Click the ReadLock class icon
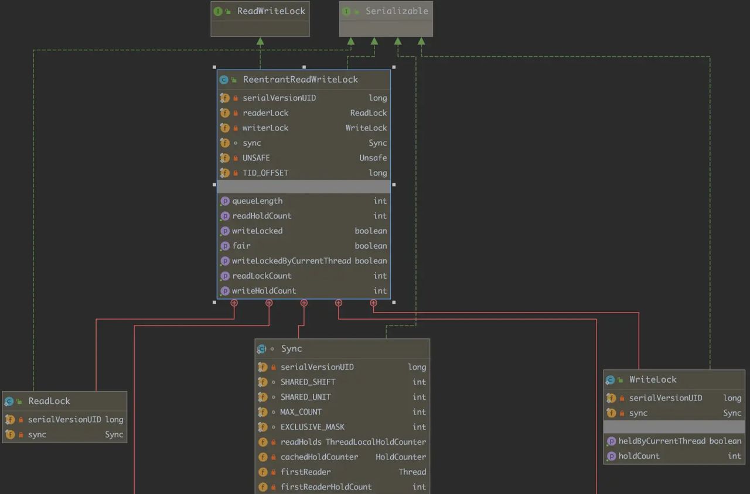Viewport: 750px width, 494px height. [x=9, y=402]
